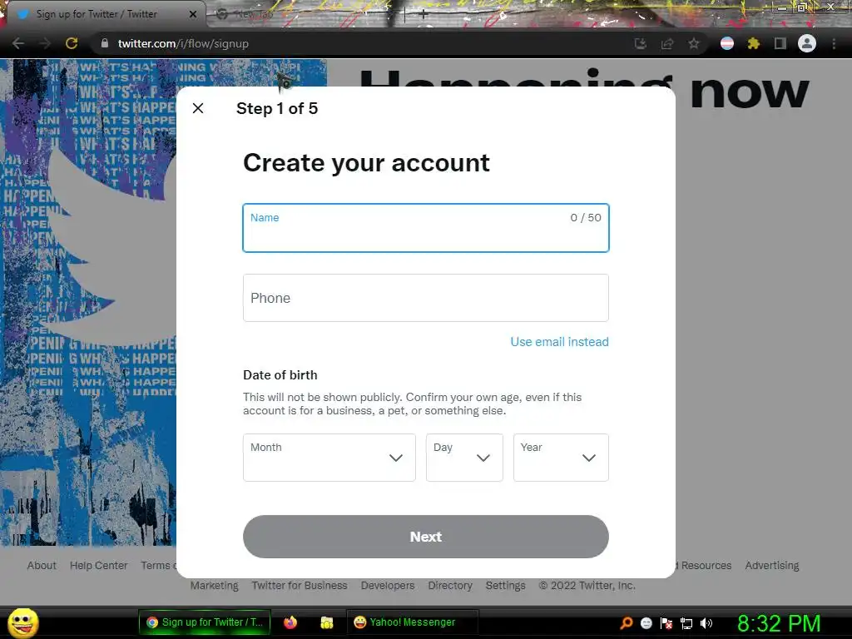Open the Month dropdown

pos(329,458)
